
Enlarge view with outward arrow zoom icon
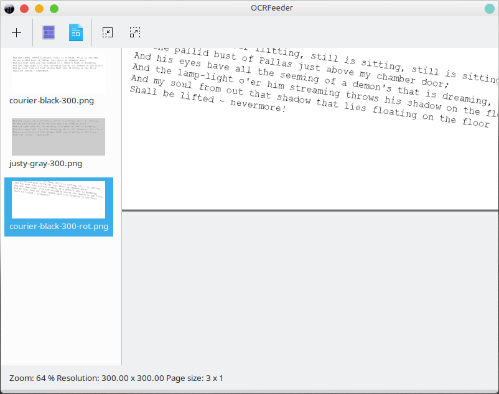tap(135, 32)
